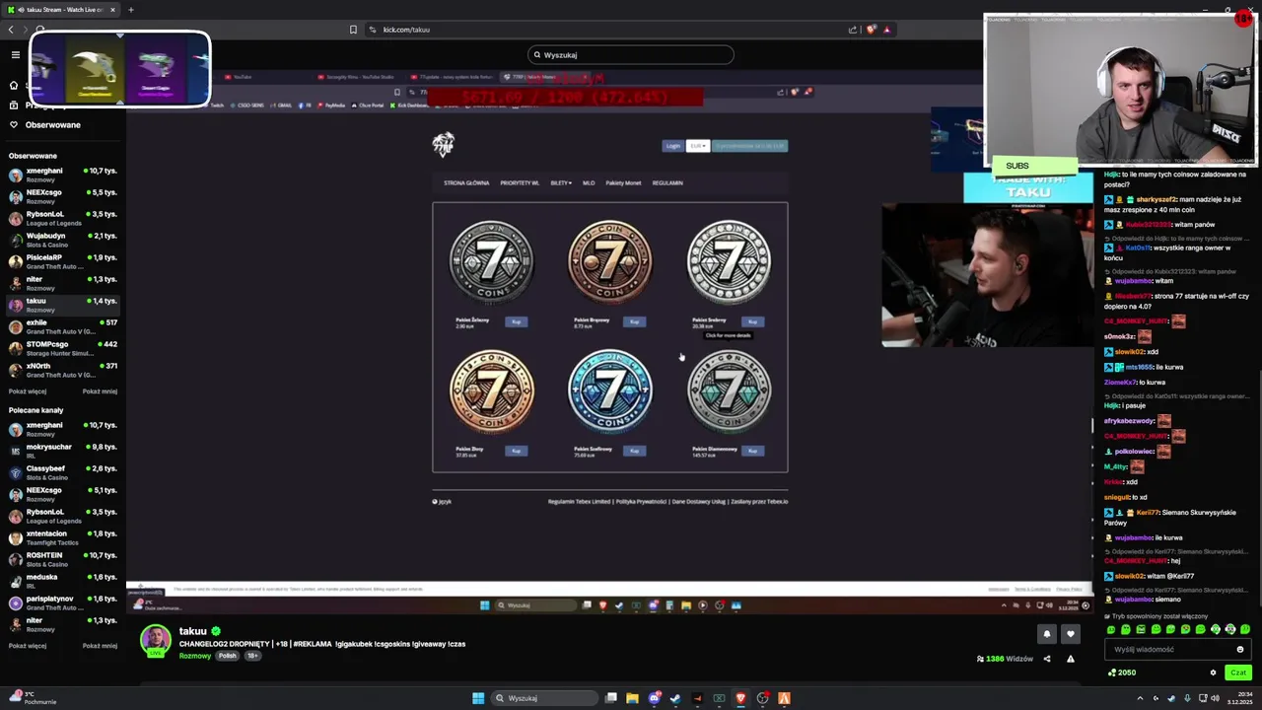Expand the followed list with Pokaż więcej
This screenshot has height=710, width=1262.
(28, 391)
